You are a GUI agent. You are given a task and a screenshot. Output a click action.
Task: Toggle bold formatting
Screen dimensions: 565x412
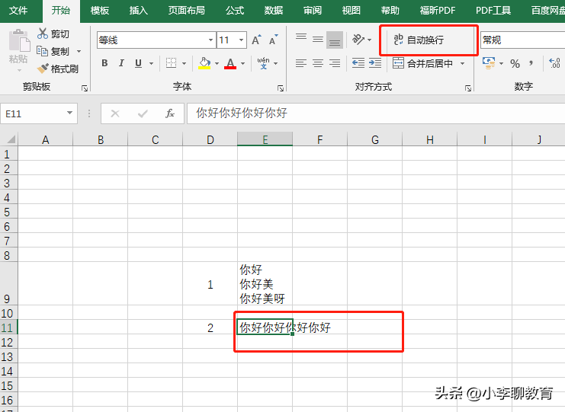tap(104, 63)
